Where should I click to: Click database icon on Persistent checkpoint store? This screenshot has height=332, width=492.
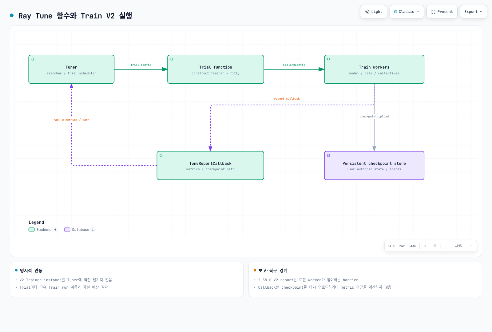(x=328, y=155)
